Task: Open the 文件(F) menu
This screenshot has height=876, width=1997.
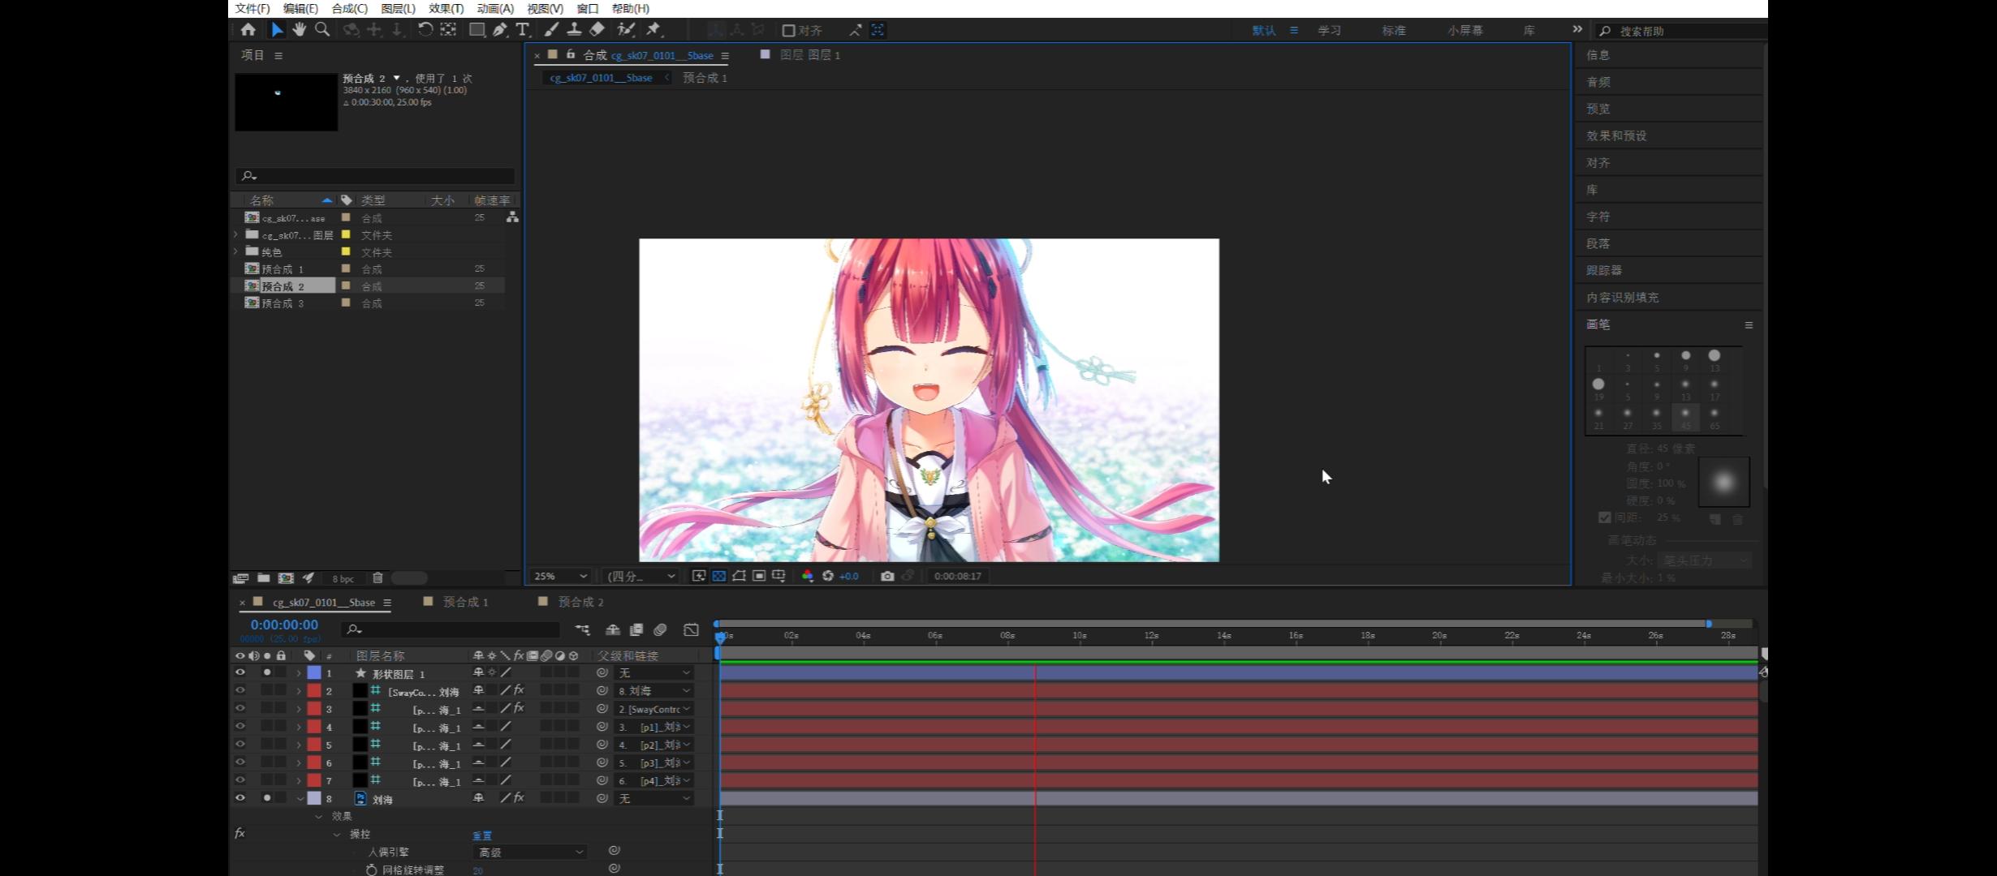Action: coord(252,8)
